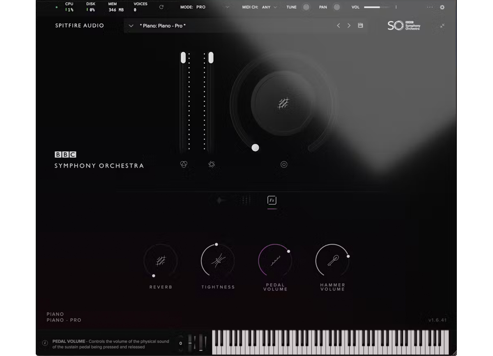493x356 pixels.
Task: Click the concentric circle icon below large knob
Action: pos(284,164)
